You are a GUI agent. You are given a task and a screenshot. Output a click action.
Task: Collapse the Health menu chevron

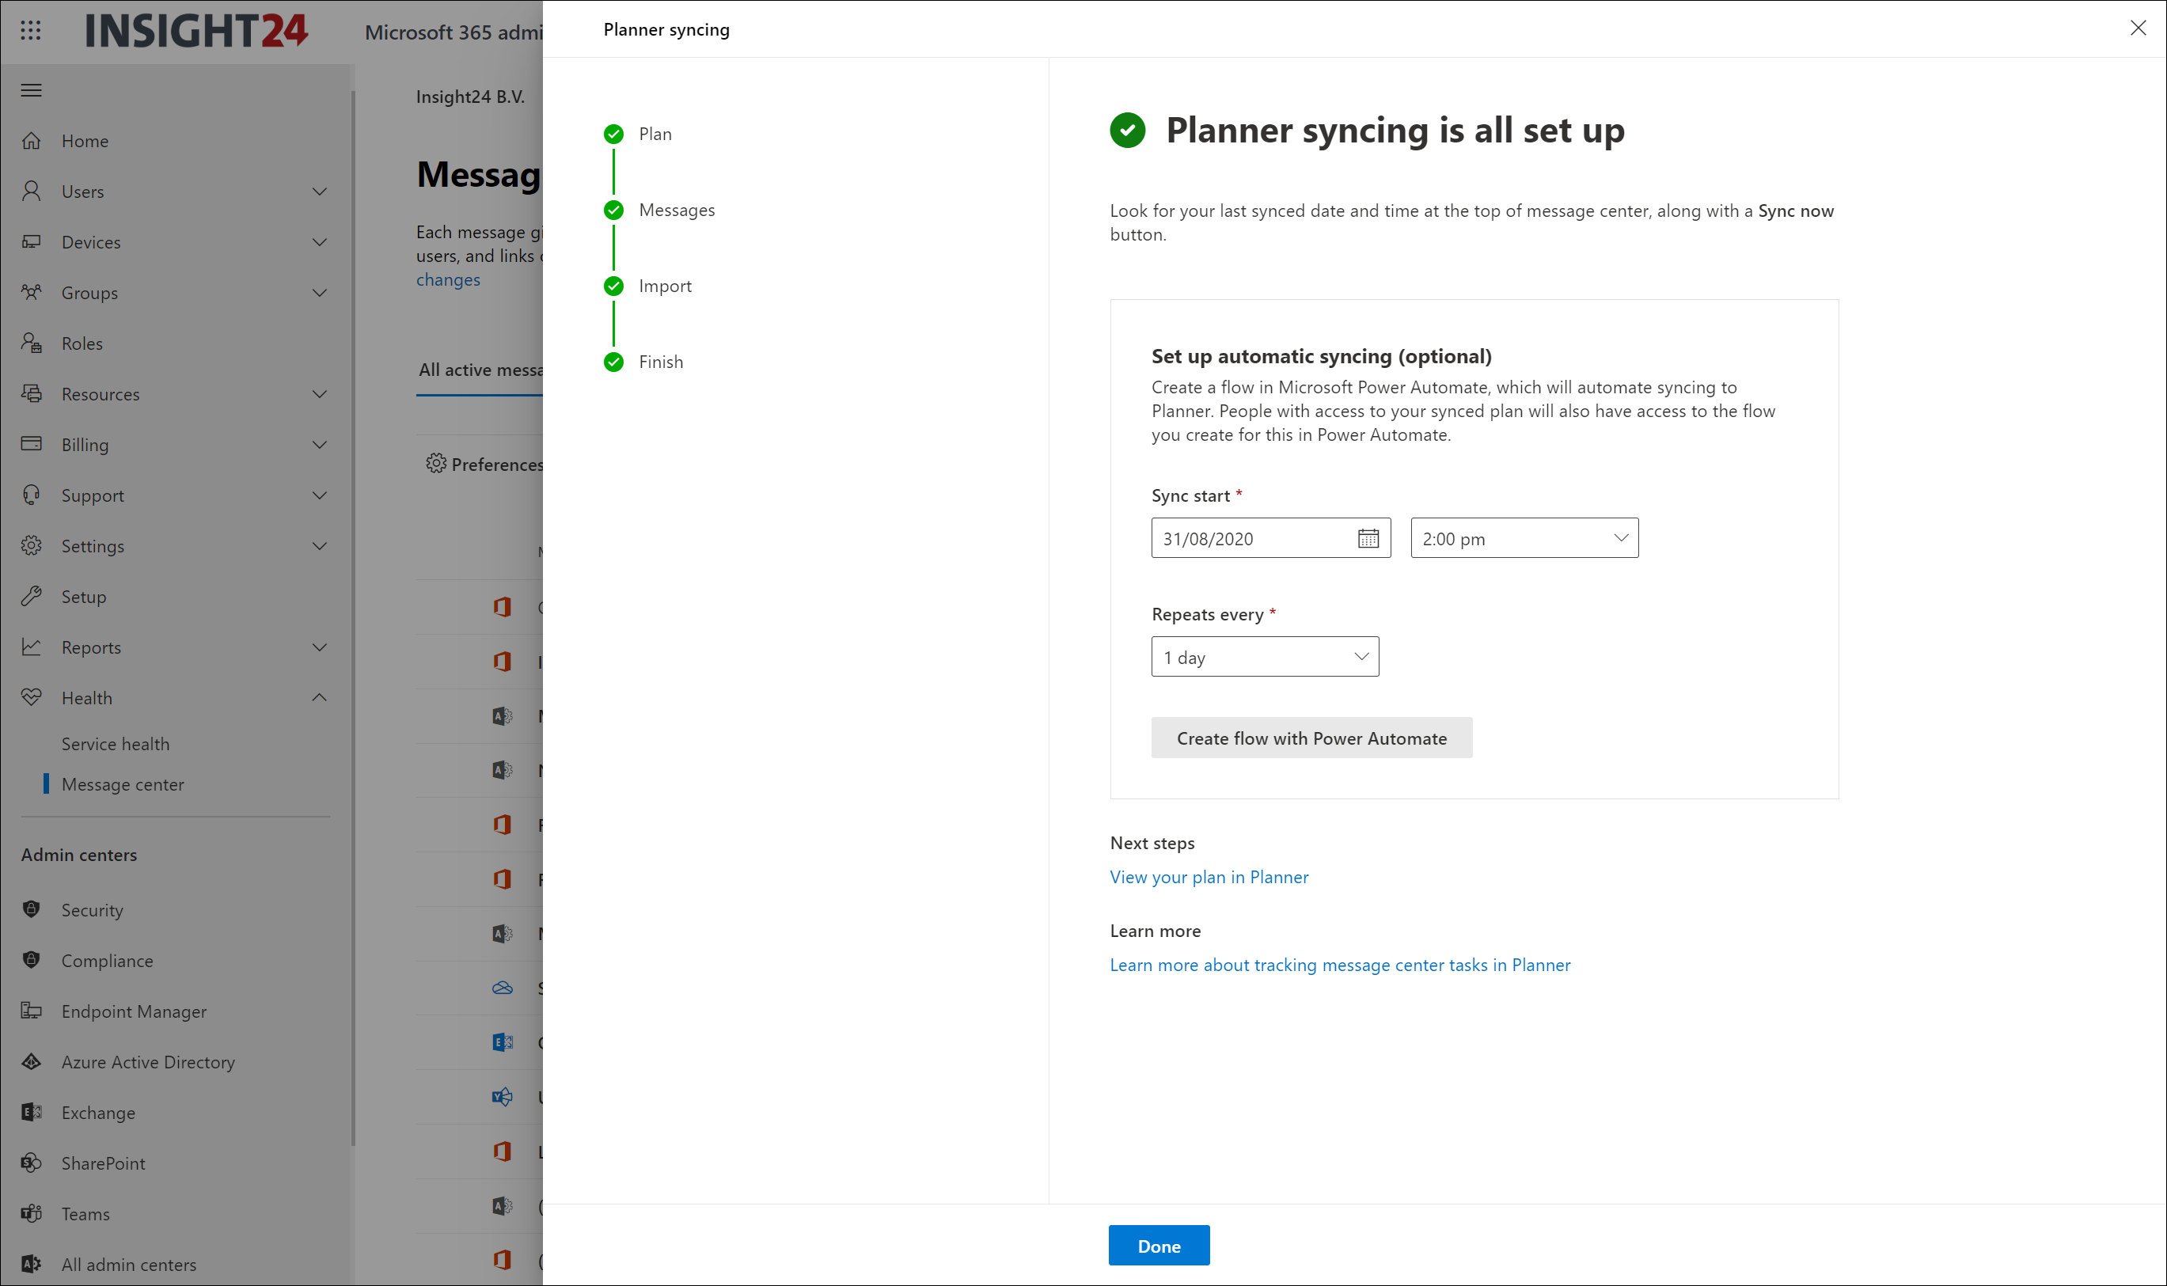tap(320, 697)
